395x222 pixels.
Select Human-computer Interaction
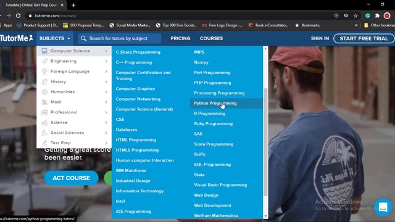(x=145, y=160)
